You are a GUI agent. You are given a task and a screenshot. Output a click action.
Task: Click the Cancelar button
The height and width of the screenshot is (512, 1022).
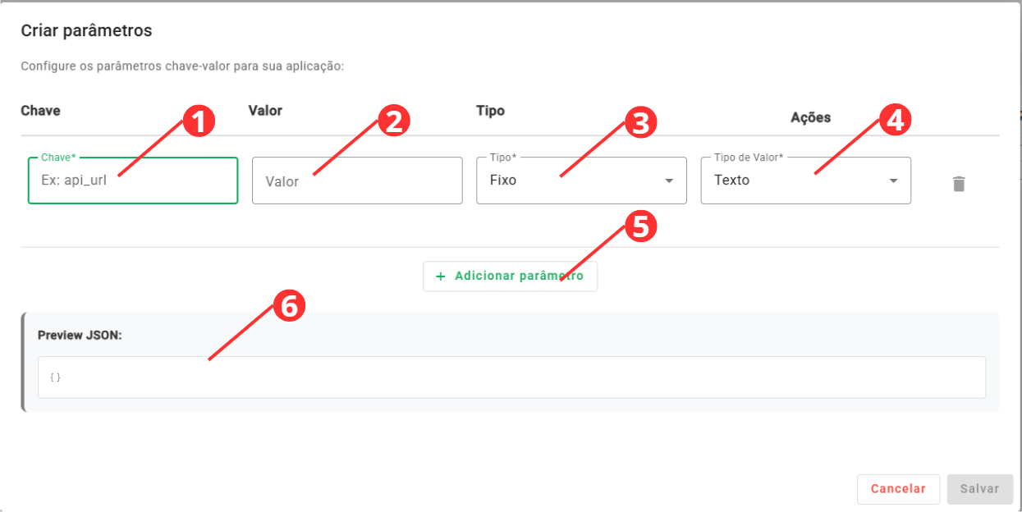[x=898, y=489]
